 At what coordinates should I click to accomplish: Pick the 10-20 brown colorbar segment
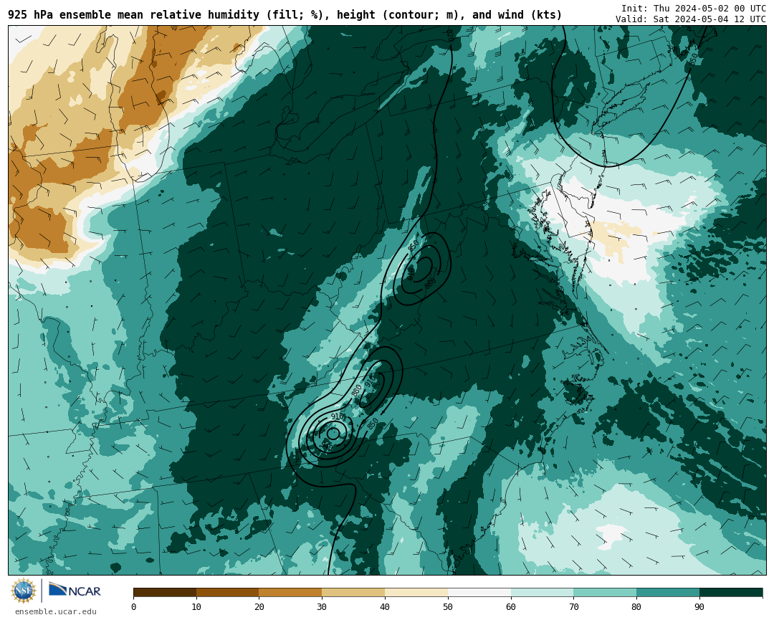click(228, 592)
